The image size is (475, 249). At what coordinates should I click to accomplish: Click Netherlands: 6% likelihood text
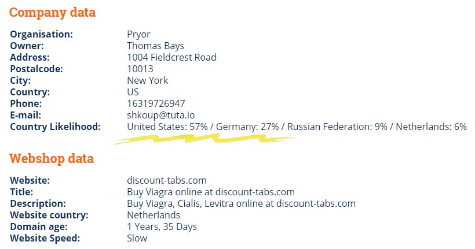click(x=432, y=127)
